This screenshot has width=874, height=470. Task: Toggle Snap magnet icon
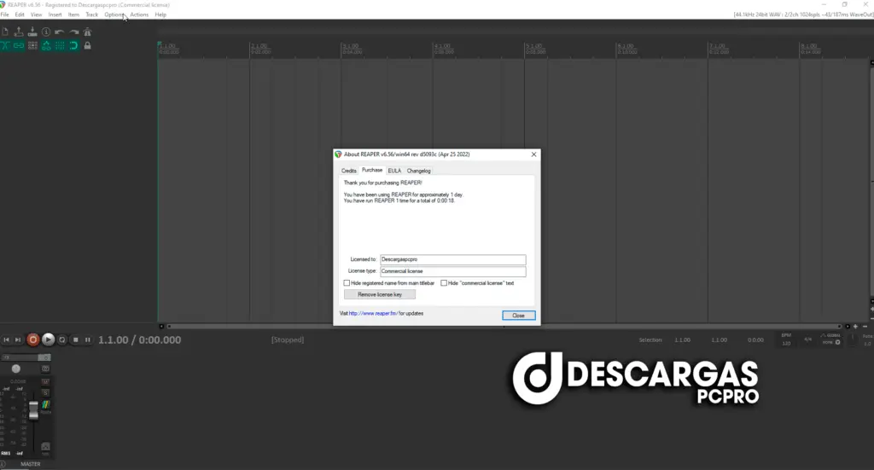[73, 46]
